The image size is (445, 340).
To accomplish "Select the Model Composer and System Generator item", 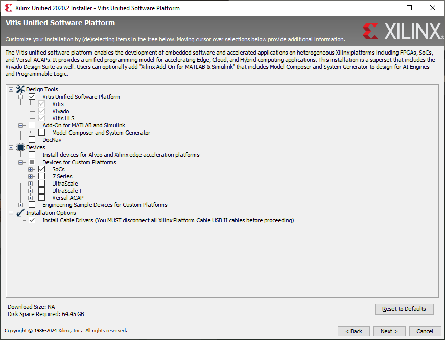I will click(101, 133).
